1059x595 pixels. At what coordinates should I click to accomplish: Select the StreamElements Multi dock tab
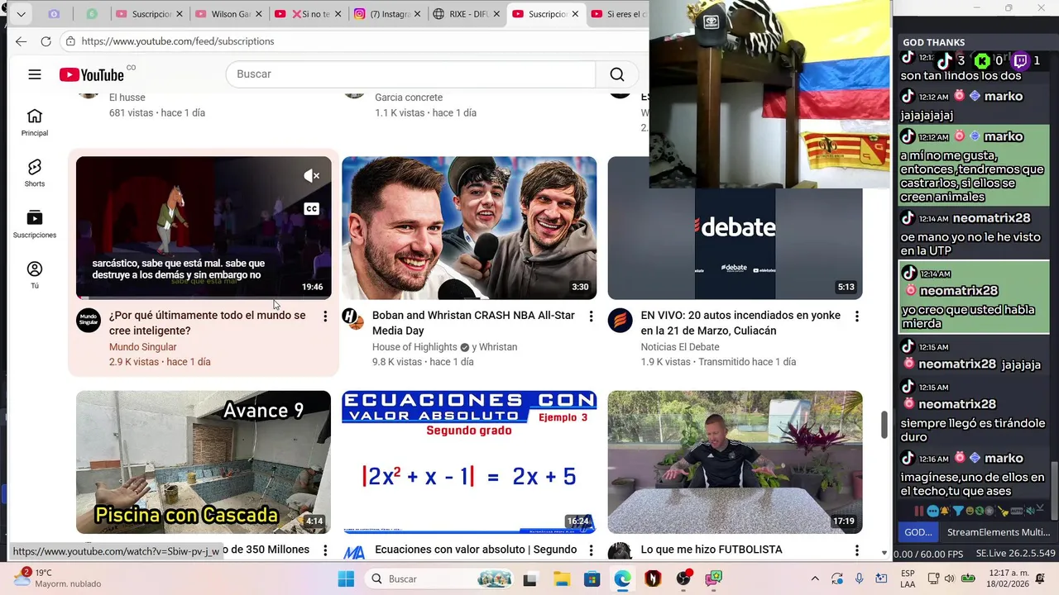click(x=999, y=532)
